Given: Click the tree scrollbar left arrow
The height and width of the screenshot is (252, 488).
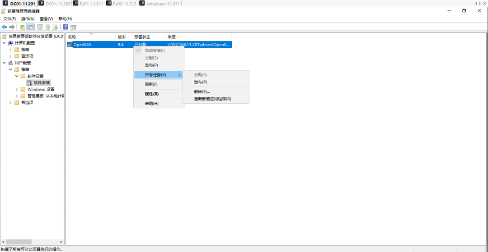Looking at the screenshot, I should click(x=3, y=242).
